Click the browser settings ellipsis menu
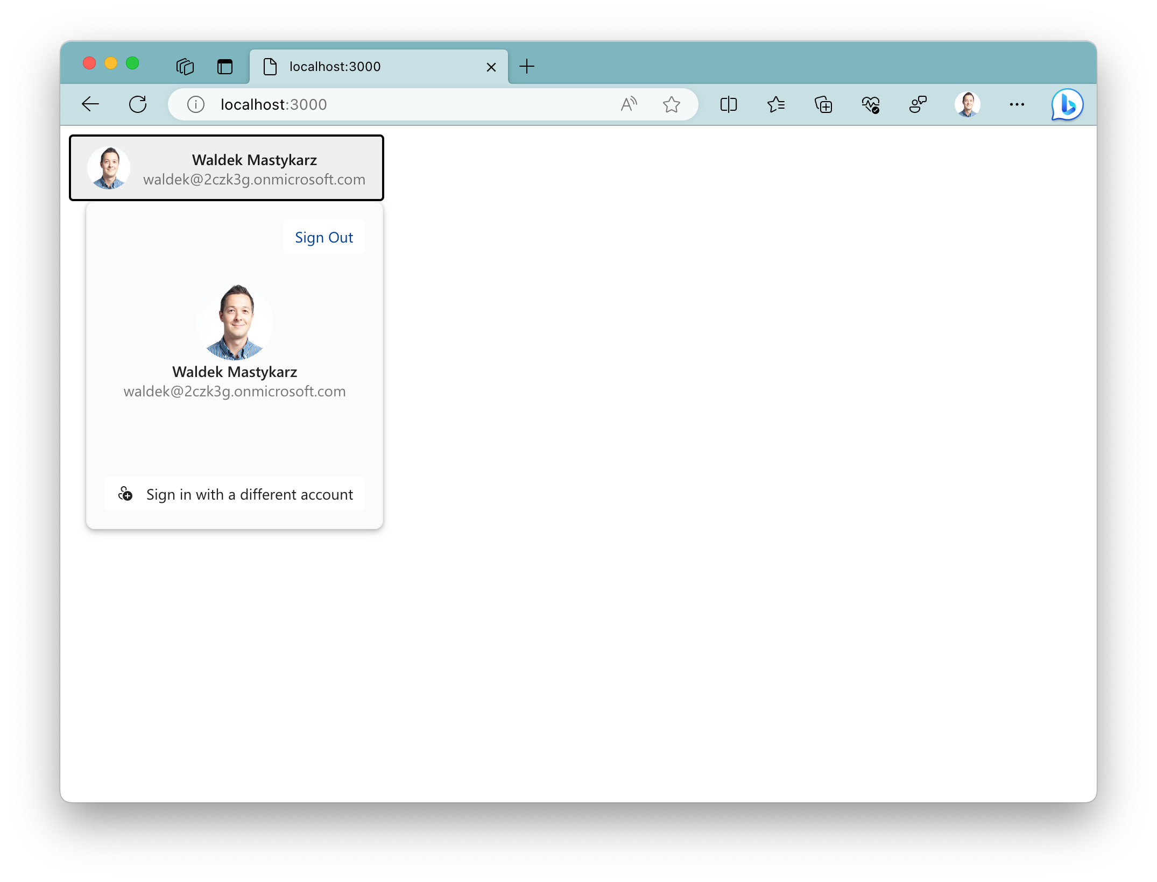This screenshot has height=882, width=1157. [x=1016, y=104]
